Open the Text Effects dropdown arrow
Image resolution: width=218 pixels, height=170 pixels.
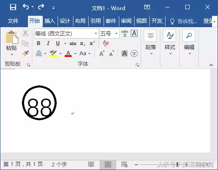[45, 53]
